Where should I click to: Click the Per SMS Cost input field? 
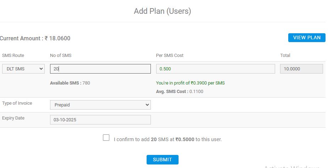(x=215, y=69)
